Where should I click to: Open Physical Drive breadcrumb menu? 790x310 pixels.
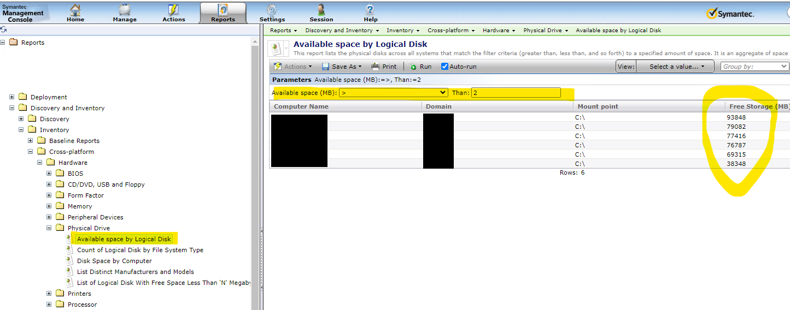[x=546, y=31]
